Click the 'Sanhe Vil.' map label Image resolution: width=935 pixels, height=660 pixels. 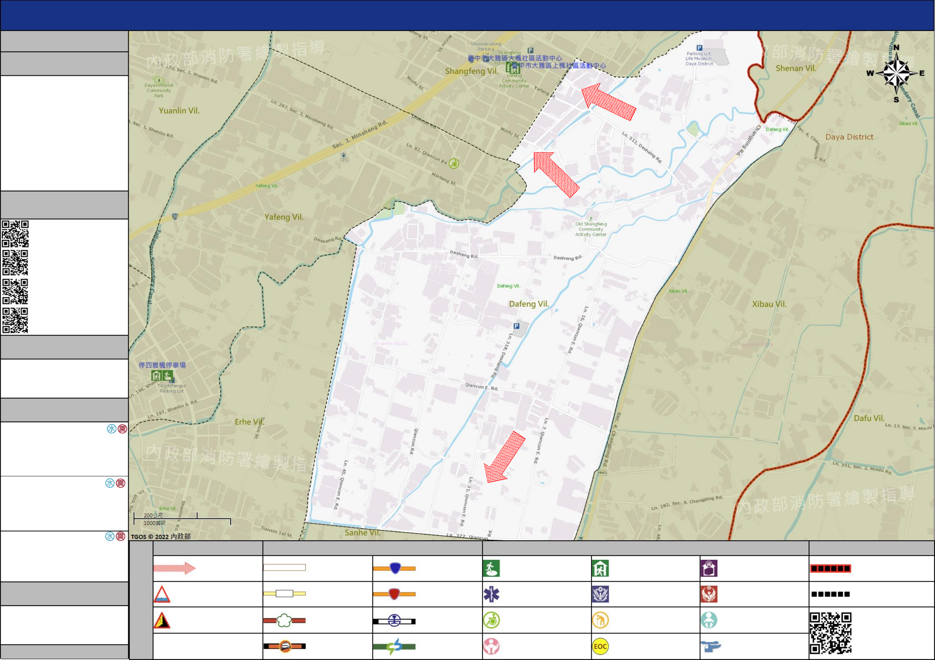[x=363, y=533]
